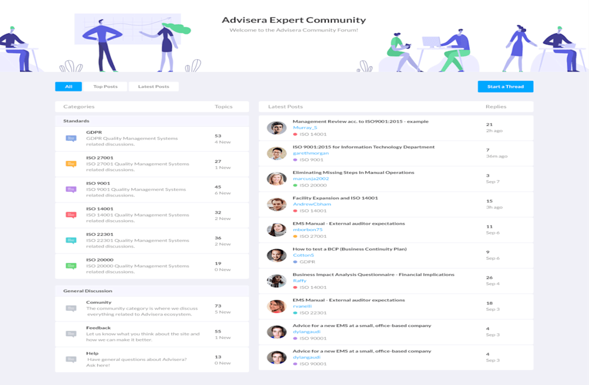Open marcusja2002's avatar picture

coord(277,179)
